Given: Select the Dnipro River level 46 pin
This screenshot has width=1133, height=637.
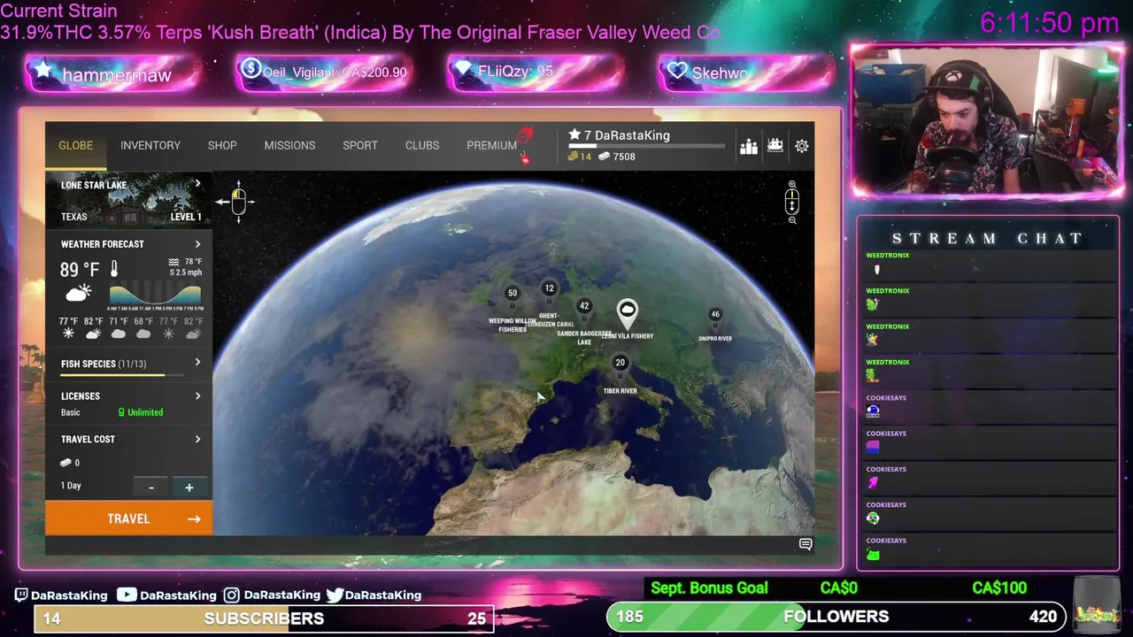Looking at the screenshot, I should [x=715, y=314].
